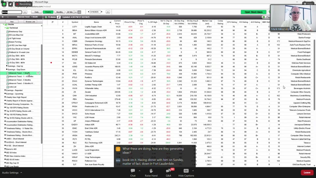Image resolution: width=316 pixels, height=178 pixels.
Task: Click the Mark Minervini video thumbnail
Action: 293,18
